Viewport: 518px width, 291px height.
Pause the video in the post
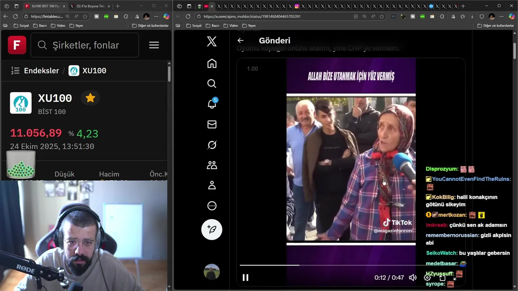point(245,277)
